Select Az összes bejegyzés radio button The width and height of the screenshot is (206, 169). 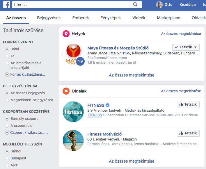(x=7, y=93)
